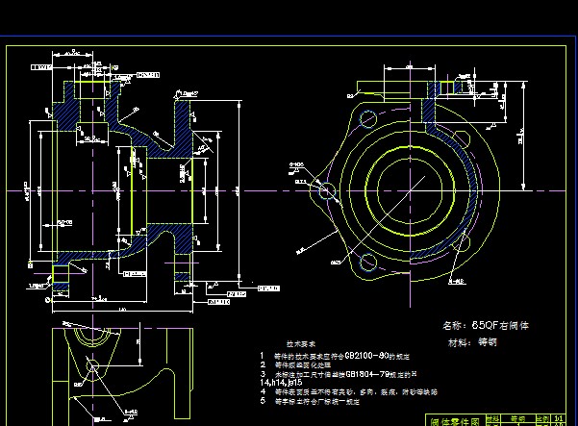The height and width of the screenshot is (426, 578).
Task: Select the material label "材料：铸钢" above the notes
Action: [x=472, y=342]
